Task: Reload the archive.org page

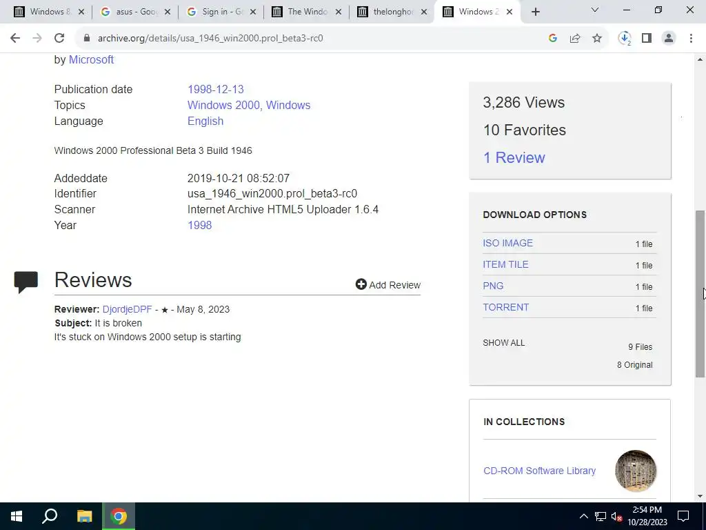Action: (59, 39)
